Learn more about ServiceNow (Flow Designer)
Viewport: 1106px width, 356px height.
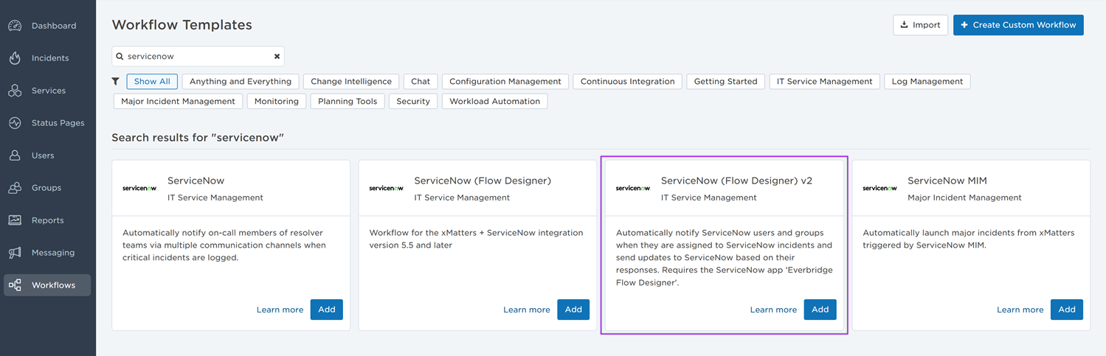click(527, 310)
